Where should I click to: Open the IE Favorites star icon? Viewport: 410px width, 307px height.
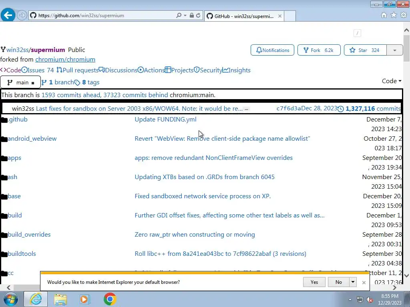click(x=394, y=15)
